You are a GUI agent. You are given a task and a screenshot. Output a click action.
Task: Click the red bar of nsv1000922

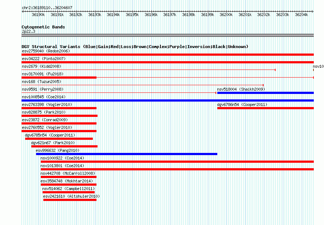pyautogui.click(x=177, y=162)
